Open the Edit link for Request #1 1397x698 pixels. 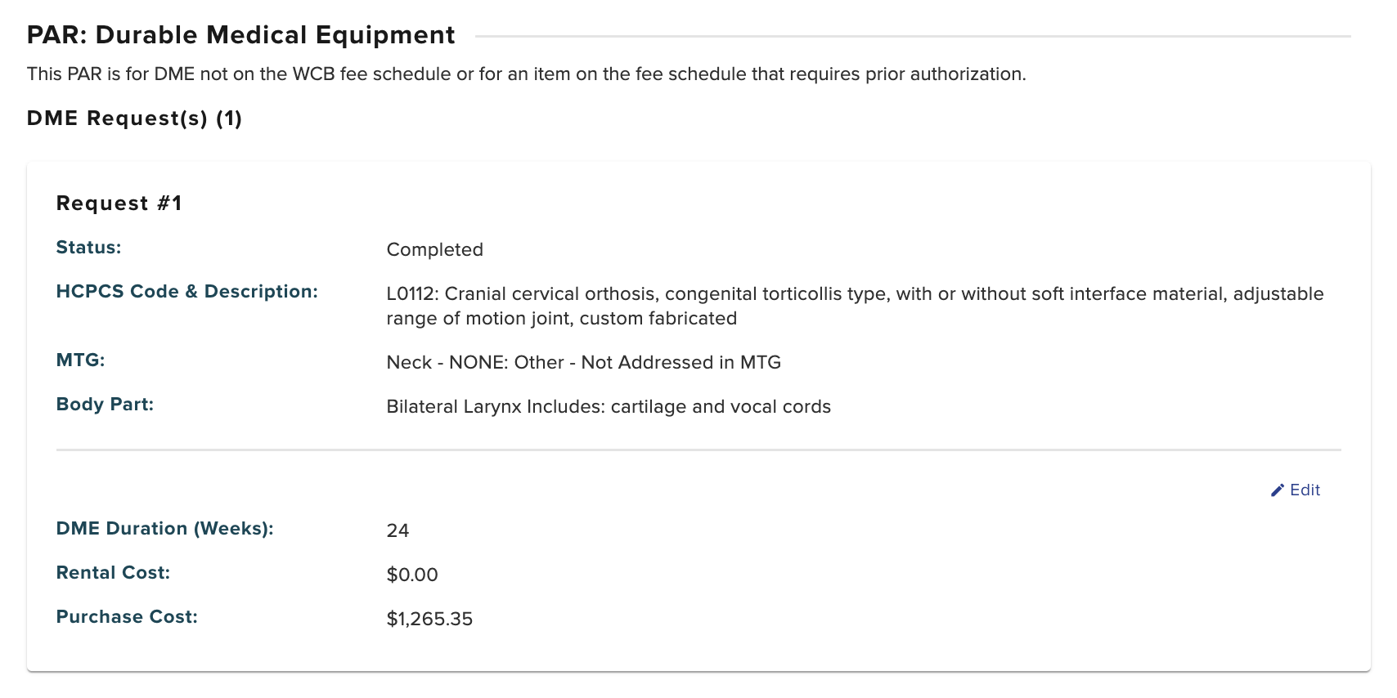[x=1305, y=490]
